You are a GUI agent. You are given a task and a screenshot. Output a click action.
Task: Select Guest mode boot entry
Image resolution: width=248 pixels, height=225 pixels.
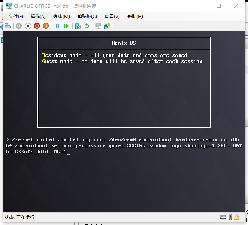click(122, 61)
